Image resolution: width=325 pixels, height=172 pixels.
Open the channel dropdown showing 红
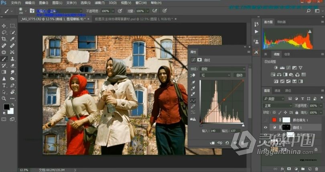[215, 75]
